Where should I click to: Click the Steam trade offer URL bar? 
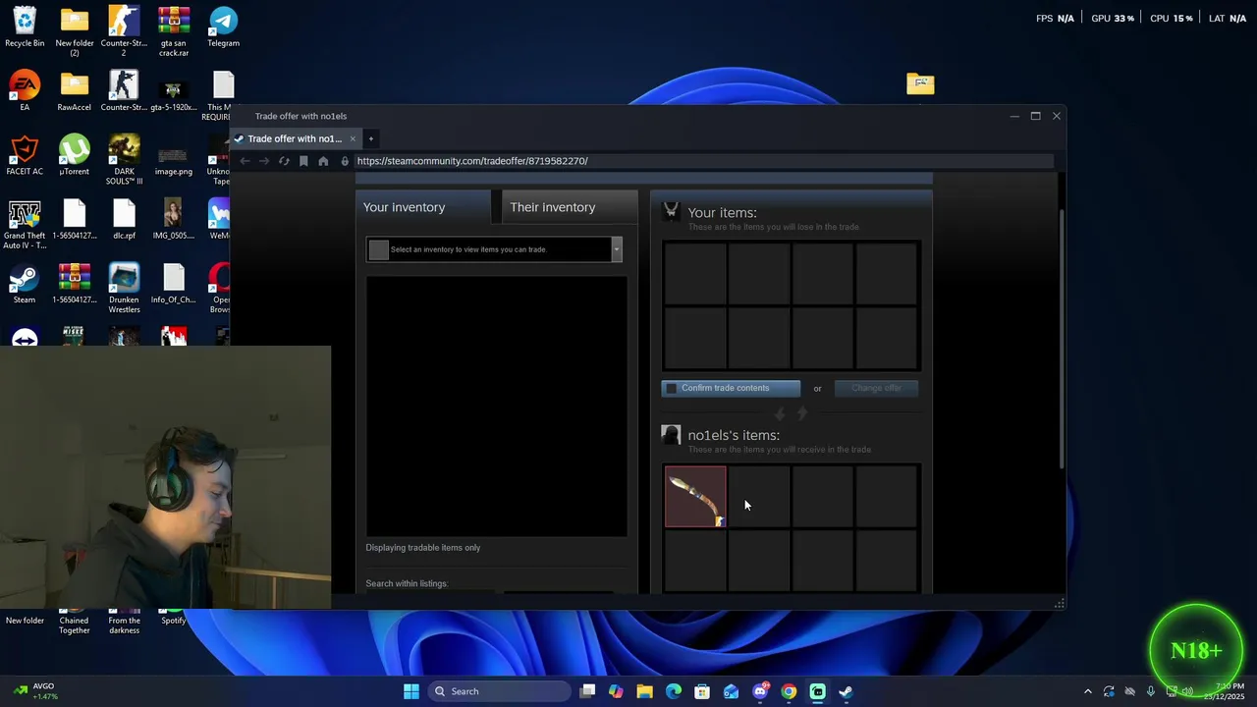click(x=703, y=161)
